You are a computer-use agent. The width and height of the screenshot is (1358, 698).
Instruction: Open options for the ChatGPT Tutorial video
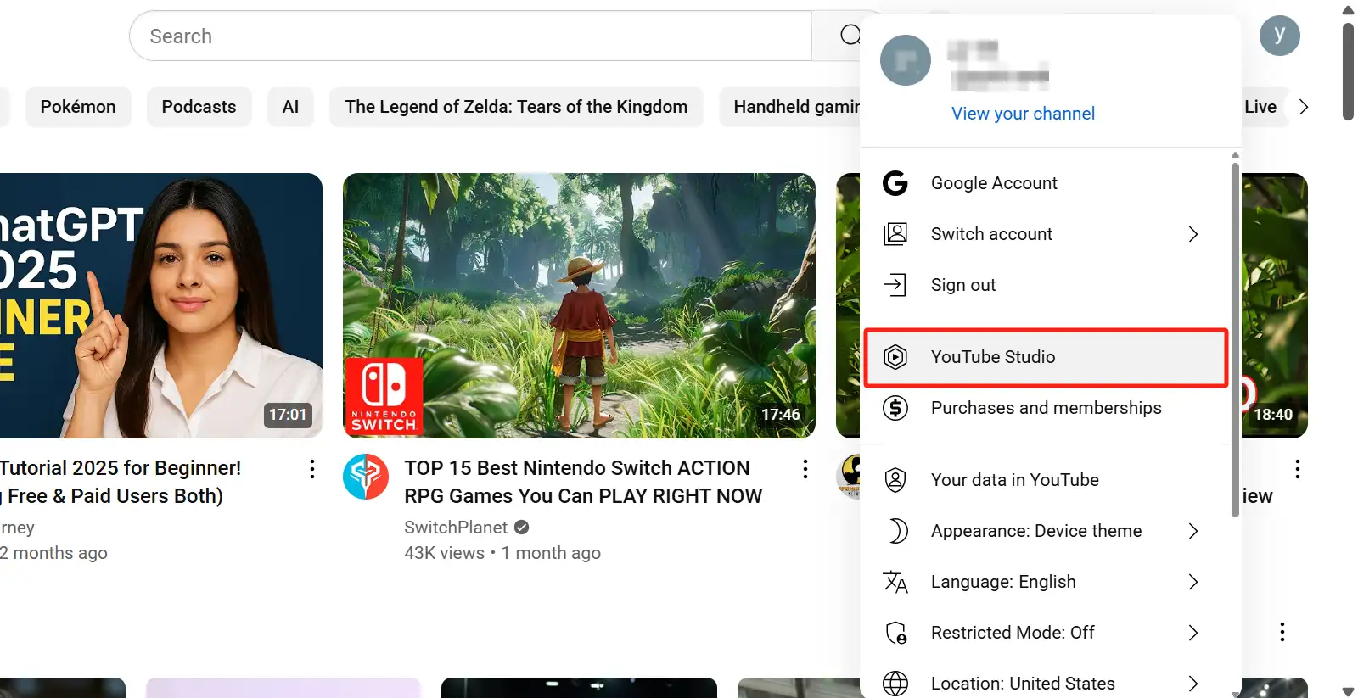(x=312, y=469)
